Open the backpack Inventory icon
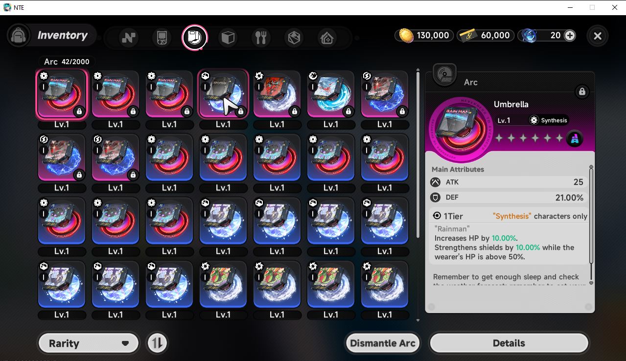This screenshot has height=361, width=626. pos(19,36)
